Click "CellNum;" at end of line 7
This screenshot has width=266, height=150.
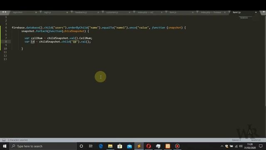[86, 38]
